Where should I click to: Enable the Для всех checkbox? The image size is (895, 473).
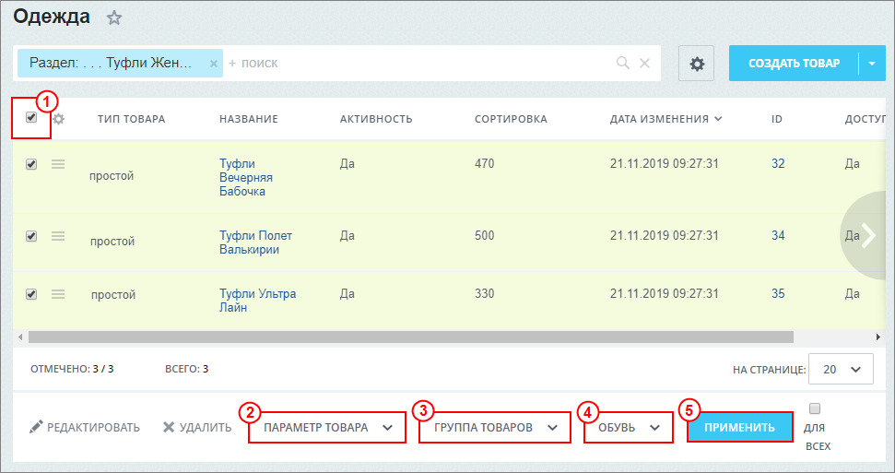pos(814,408)
